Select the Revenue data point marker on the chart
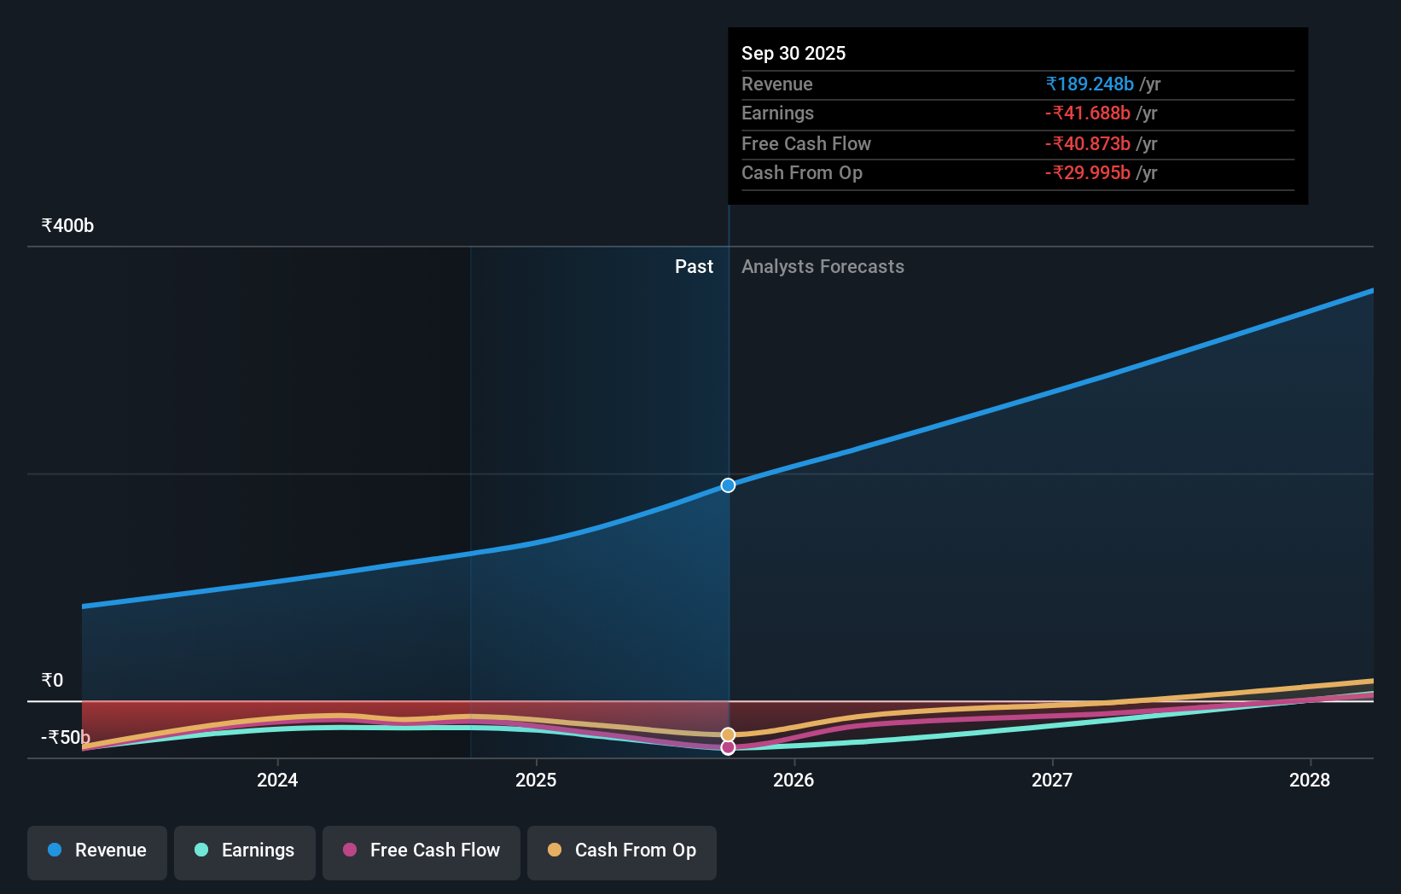Screen dimensions: 1401x894 pos(728,485)
